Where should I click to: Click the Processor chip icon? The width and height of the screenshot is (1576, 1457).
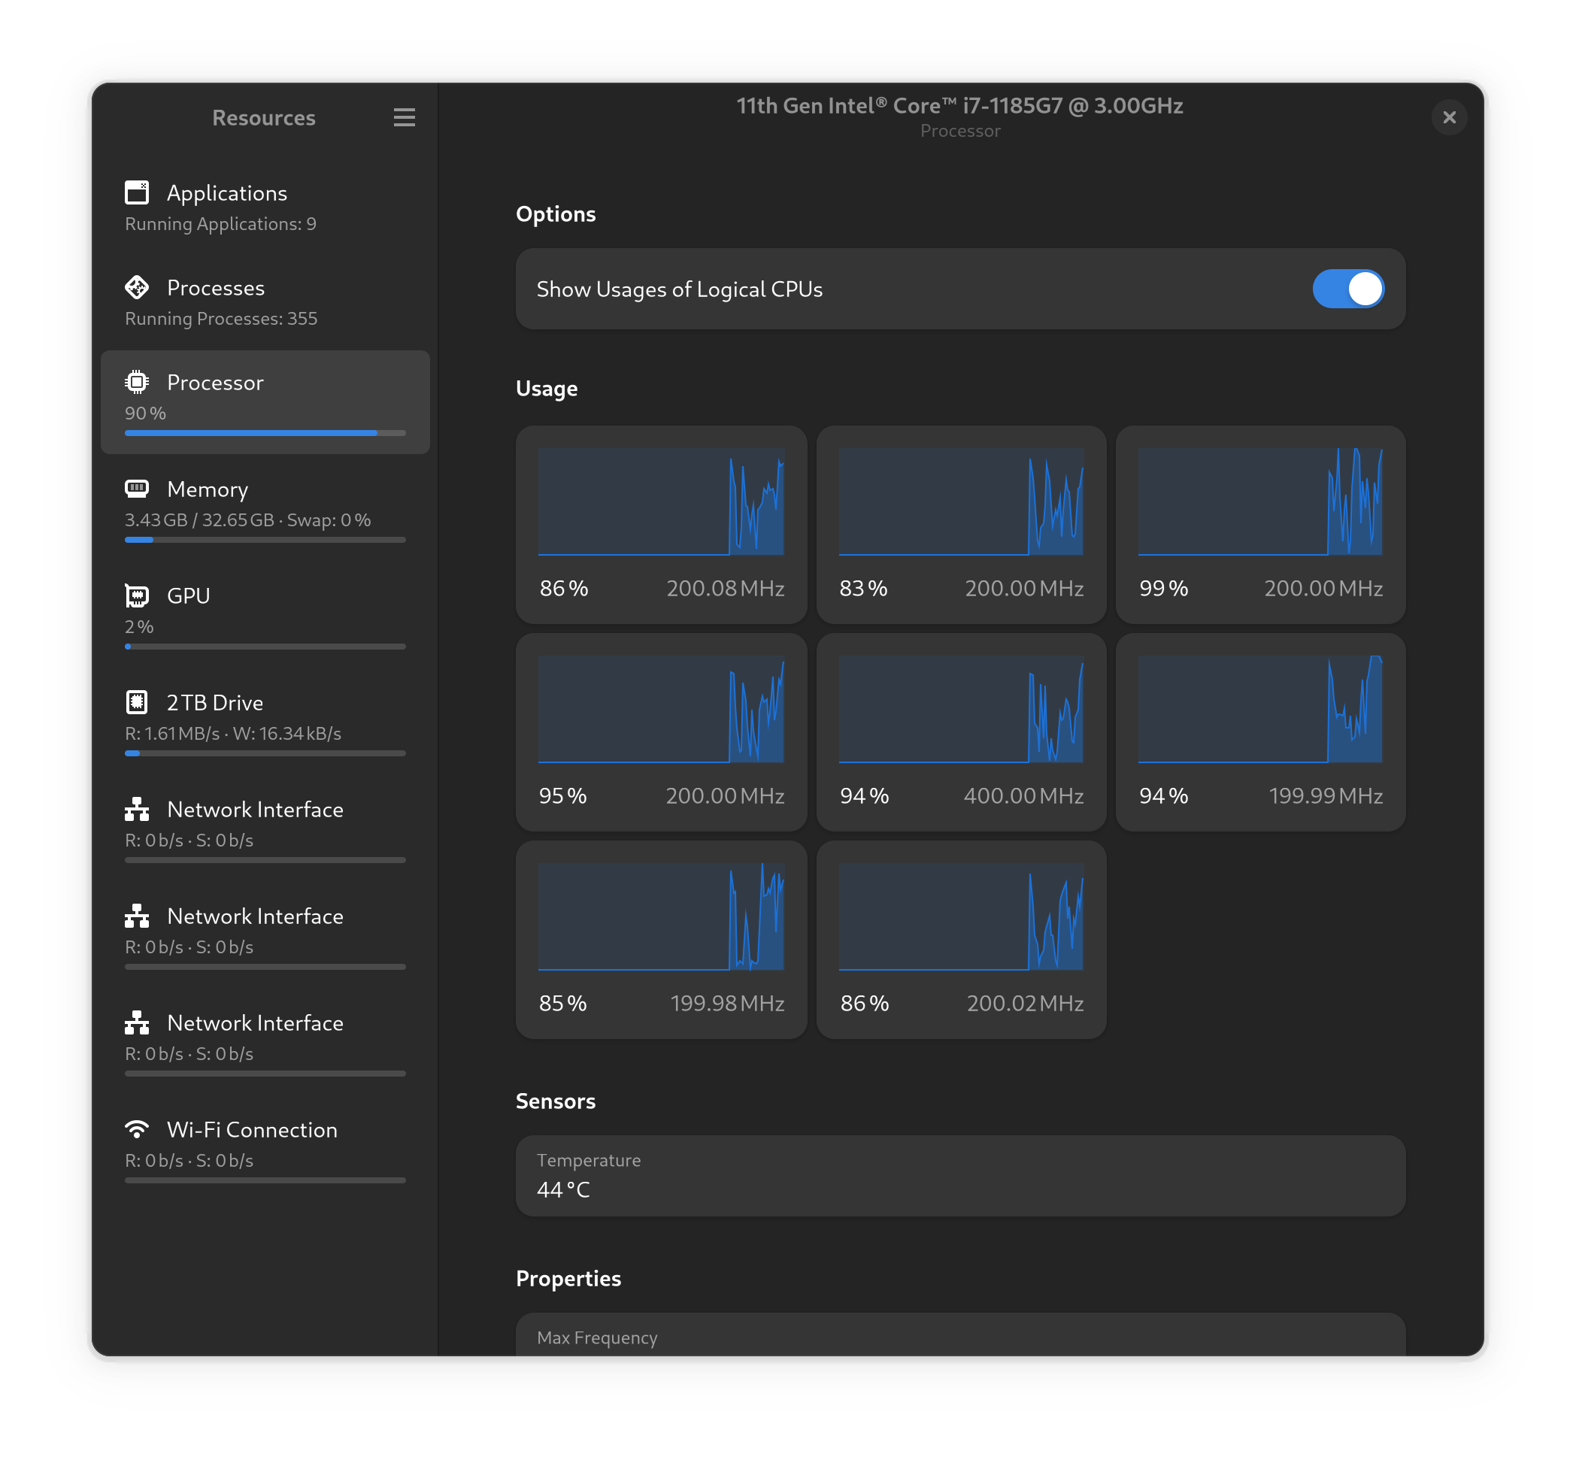136,383
